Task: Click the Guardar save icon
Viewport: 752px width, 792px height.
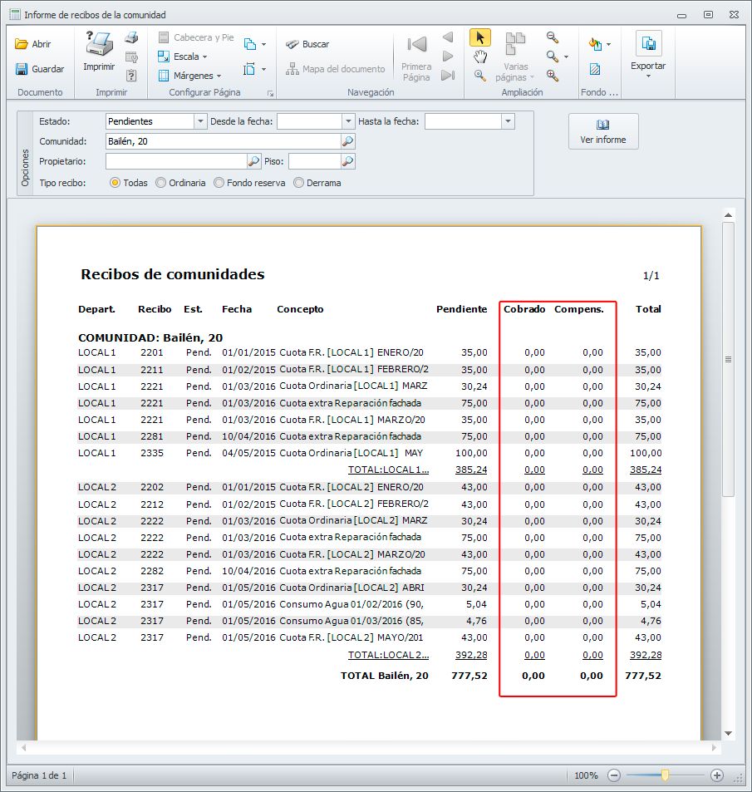Action: click(x=22, y=69)
